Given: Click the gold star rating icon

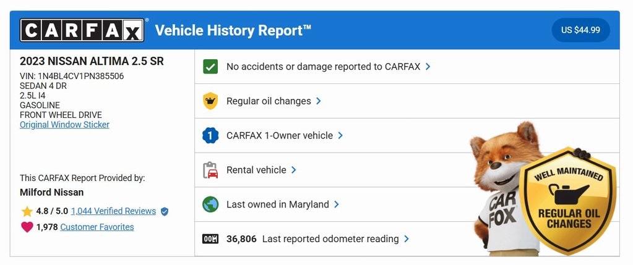Looking at the screenshot, I should [x=27, y=211].
